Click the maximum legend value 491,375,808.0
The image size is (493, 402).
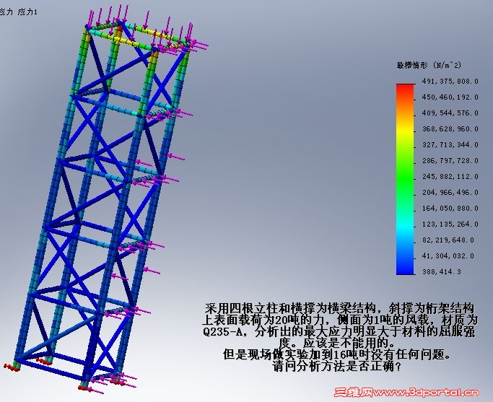tap(450, 82)
